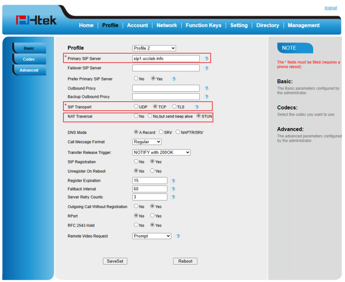Select UDP for SIP Transport
The image size is (345, 282).
(x=136, y=107)
